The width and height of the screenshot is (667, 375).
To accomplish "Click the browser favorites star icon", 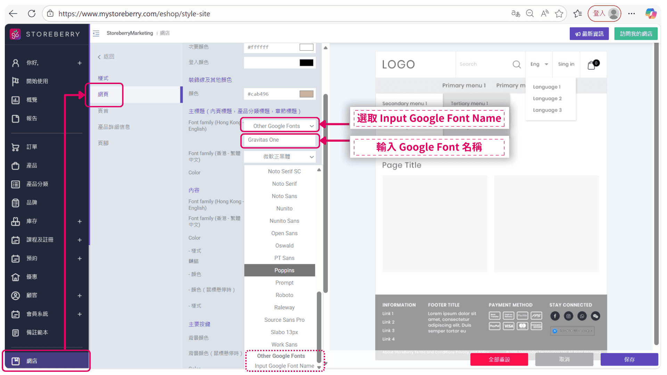I will point(559,14).
